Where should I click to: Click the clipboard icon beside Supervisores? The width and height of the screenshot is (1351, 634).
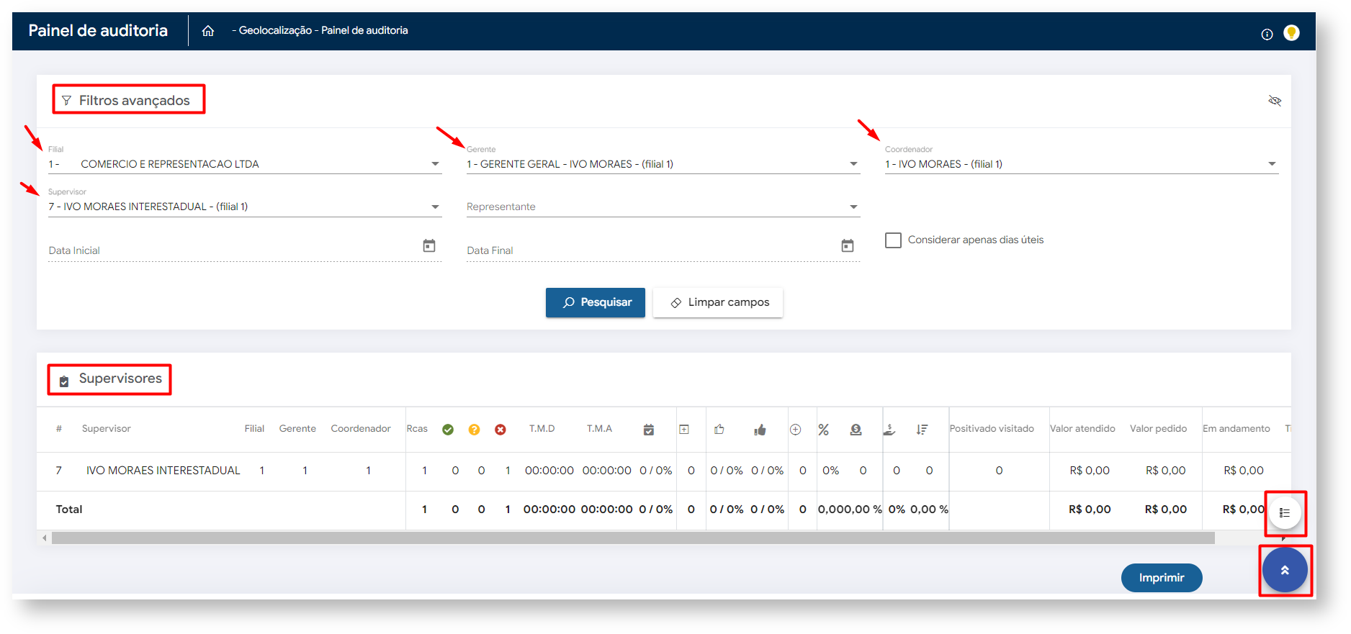pyautogui.click(x=64, y=381)
